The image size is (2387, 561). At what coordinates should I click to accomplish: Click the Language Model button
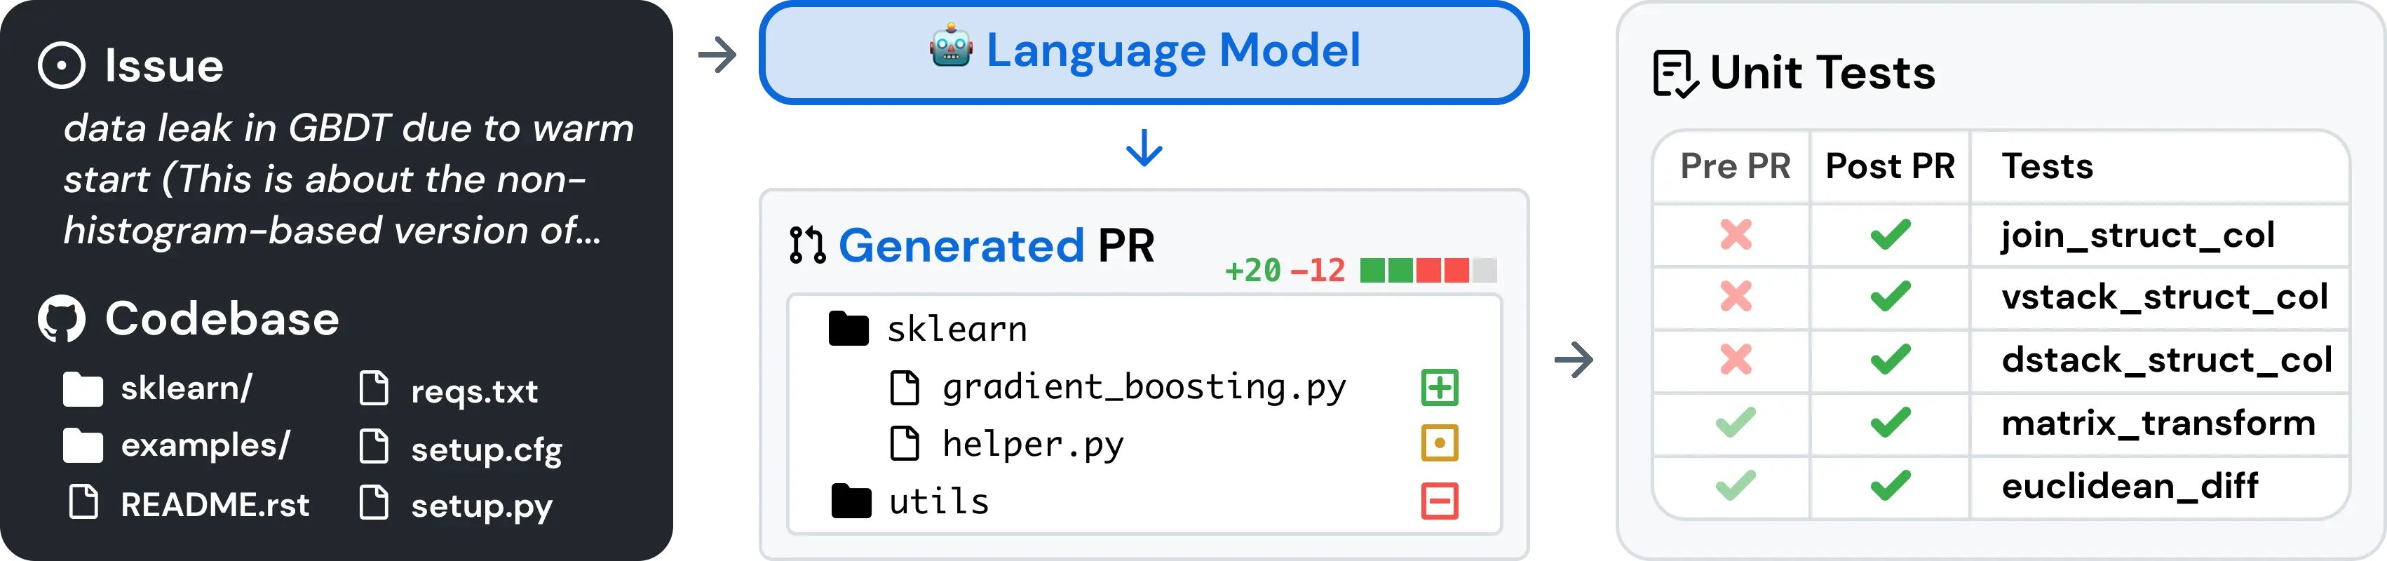pos(1144,52)
